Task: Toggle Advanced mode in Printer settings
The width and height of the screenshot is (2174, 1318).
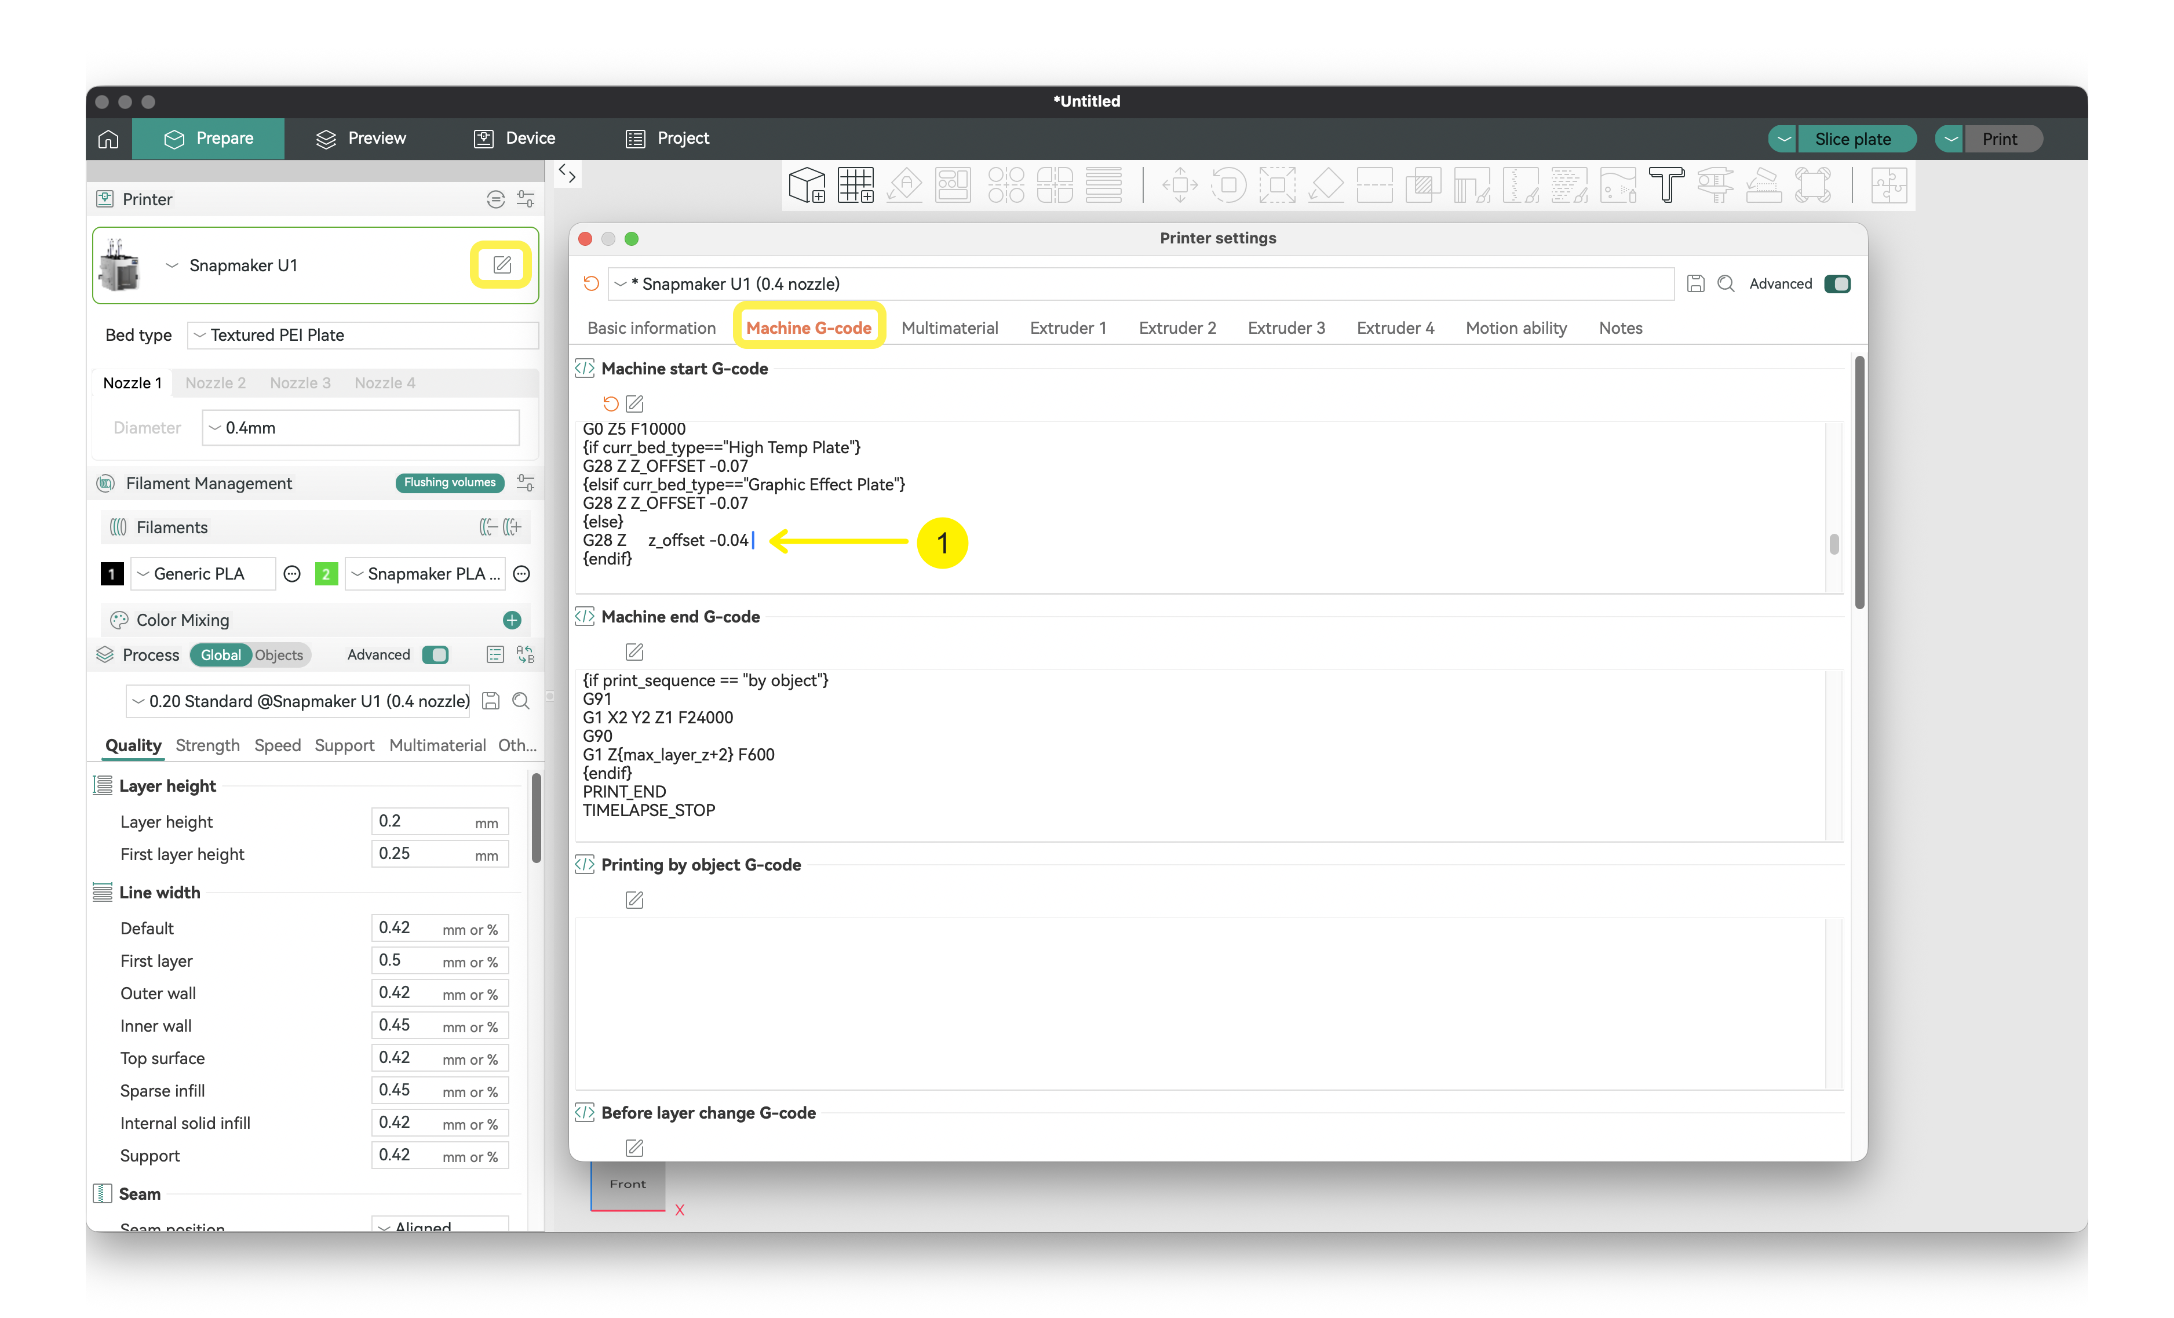Action: tap(1837, 283)
